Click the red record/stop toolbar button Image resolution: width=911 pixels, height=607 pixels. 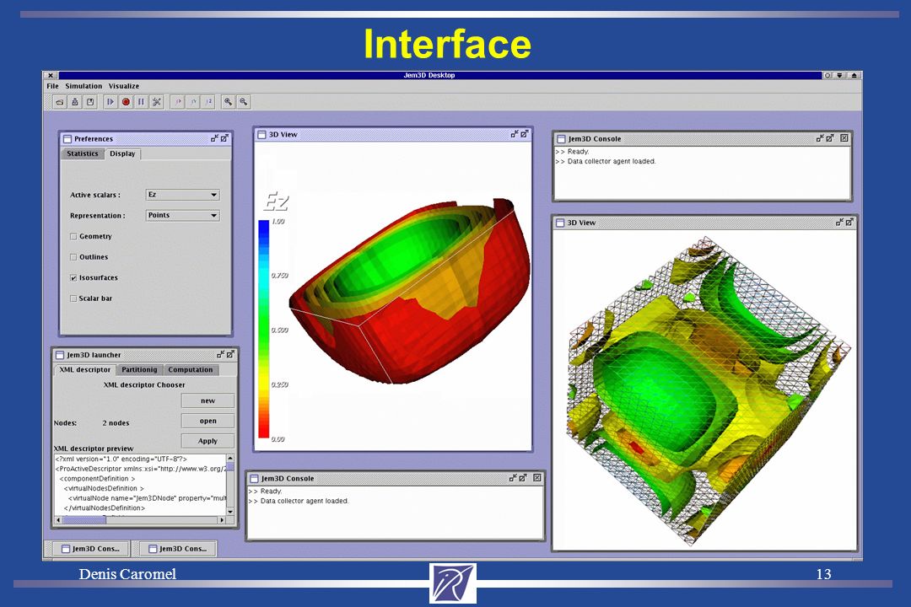126,102
